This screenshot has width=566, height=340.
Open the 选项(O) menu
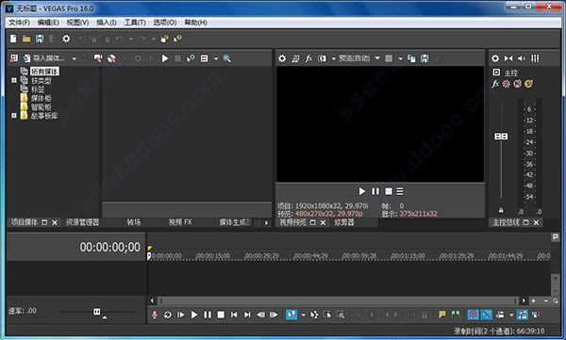tap(164, 23)
